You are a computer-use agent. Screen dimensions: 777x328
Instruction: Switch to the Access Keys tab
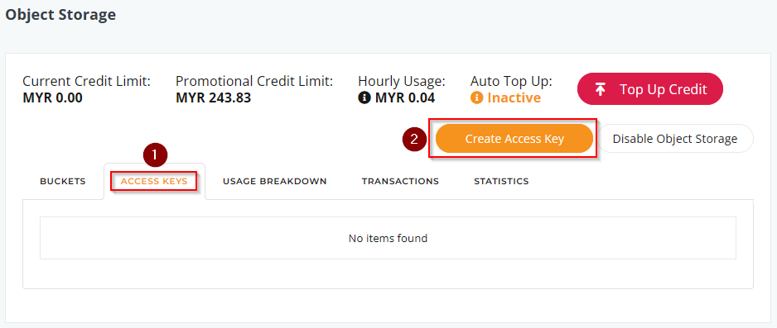[154, 181]
